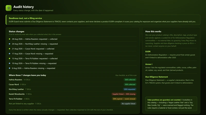
Task: Click 'Where those 7 changes leave you today'
Action: [x=28, y=75]
